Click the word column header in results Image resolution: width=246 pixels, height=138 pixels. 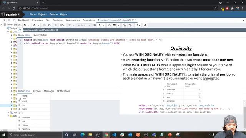pos(36,97)
